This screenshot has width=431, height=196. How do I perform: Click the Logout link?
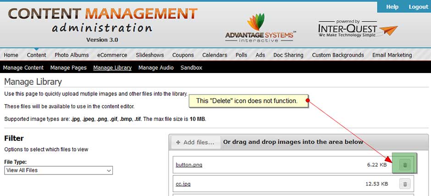pos(418,7)
